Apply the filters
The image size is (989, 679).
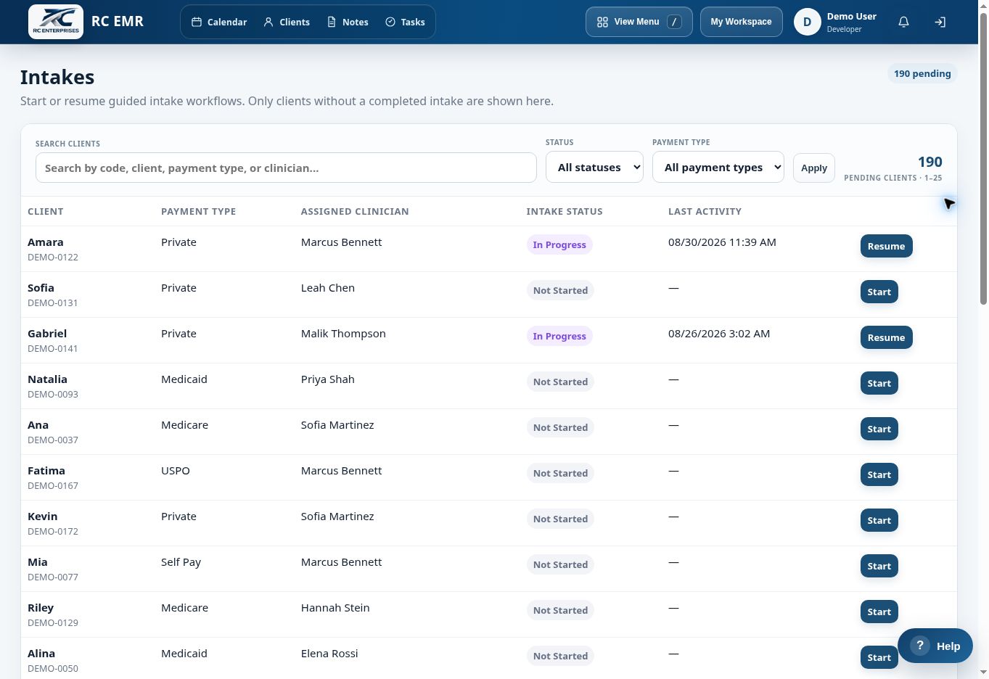click(813, 168)
